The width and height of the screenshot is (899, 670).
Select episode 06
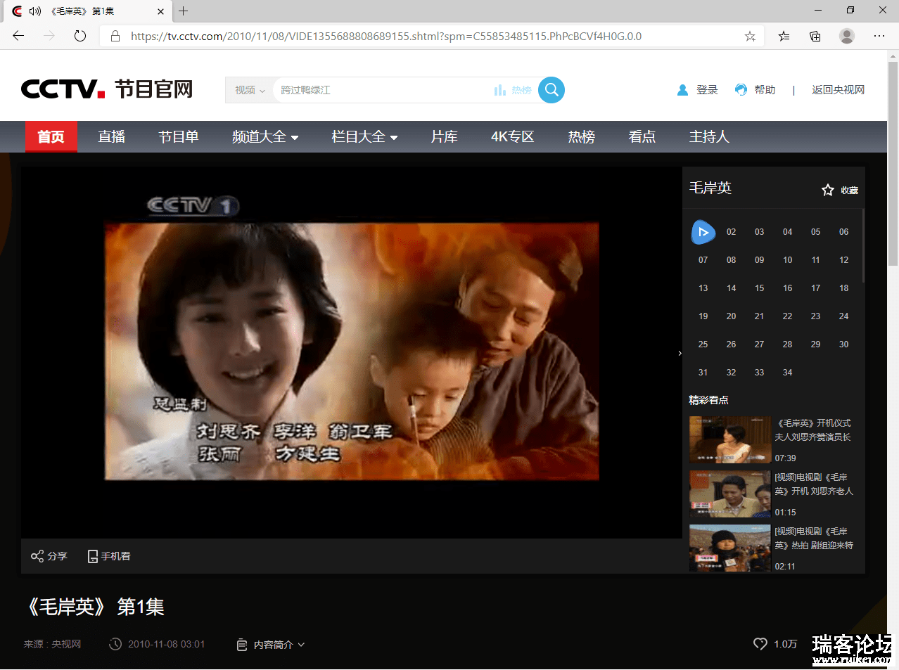click(844, 232)
